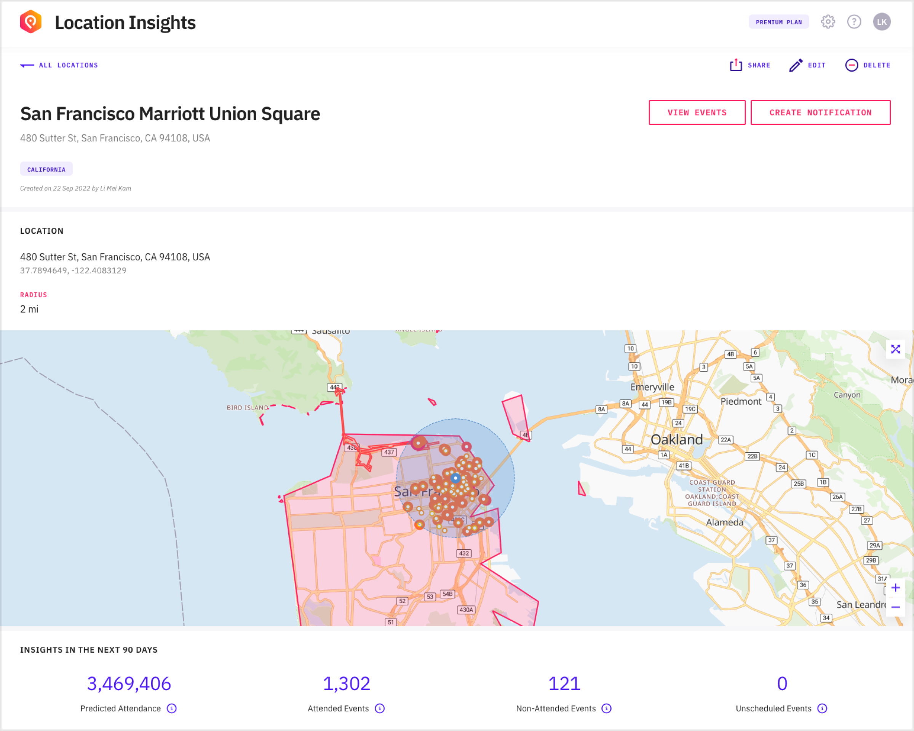This screenshot has height=731, width=914.
Task: Click the blue location marker on map
Action: (x=455, y=478)
